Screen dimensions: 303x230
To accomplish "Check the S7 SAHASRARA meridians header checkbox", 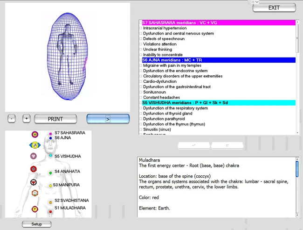I will click(141, 22).
